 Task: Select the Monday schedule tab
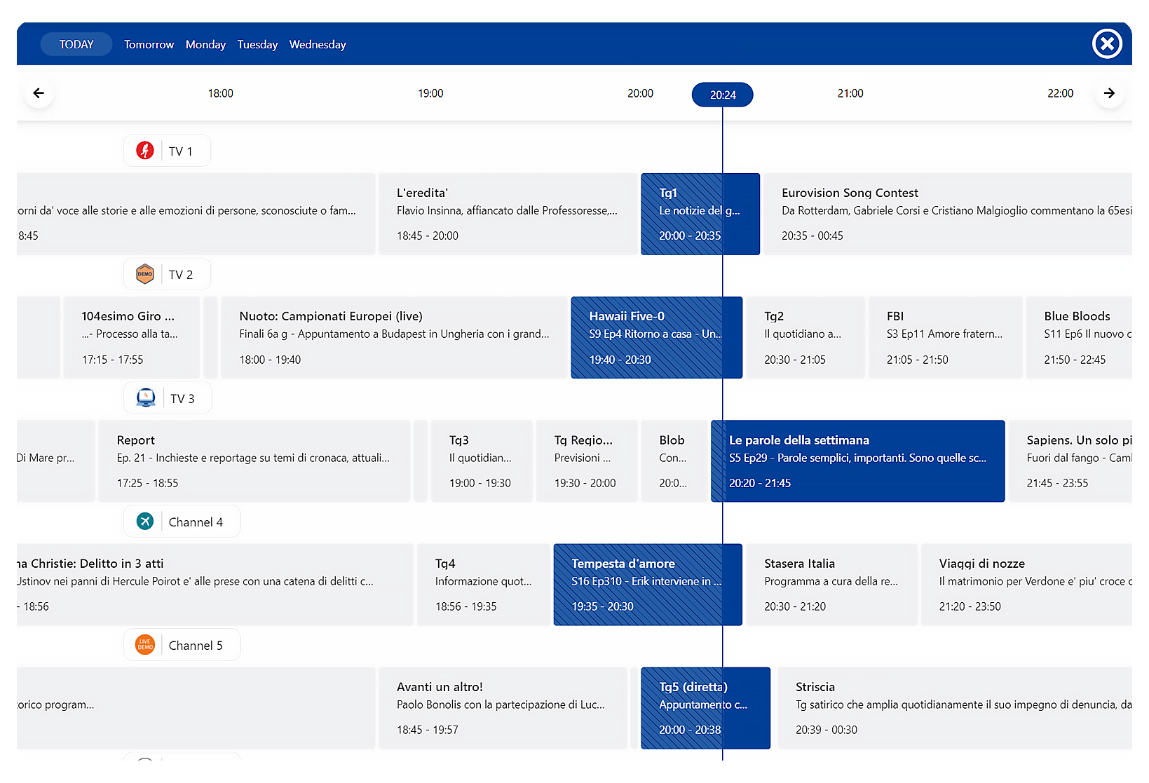coord(205,44)
